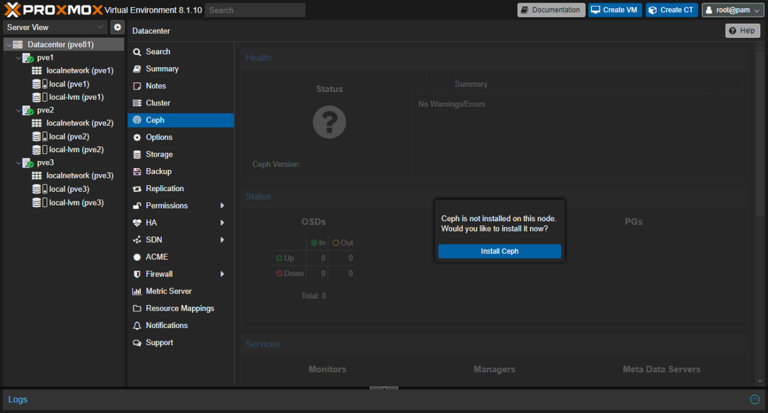The height and width of the screenshot is (413, 768).
Task: Click the pve1 node icon
Action: (x=28, y=58)
